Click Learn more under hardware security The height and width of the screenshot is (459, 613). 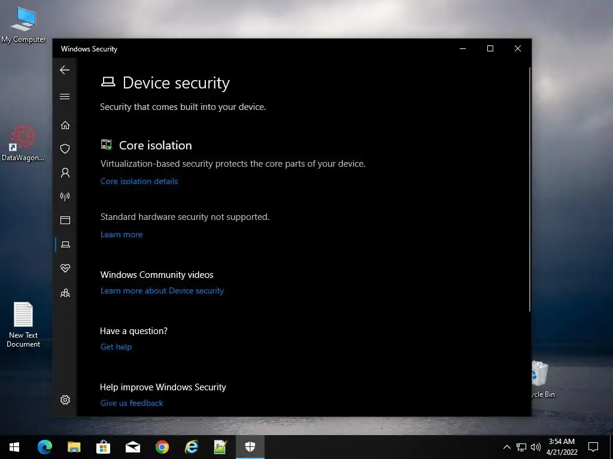tap(122, 234)
